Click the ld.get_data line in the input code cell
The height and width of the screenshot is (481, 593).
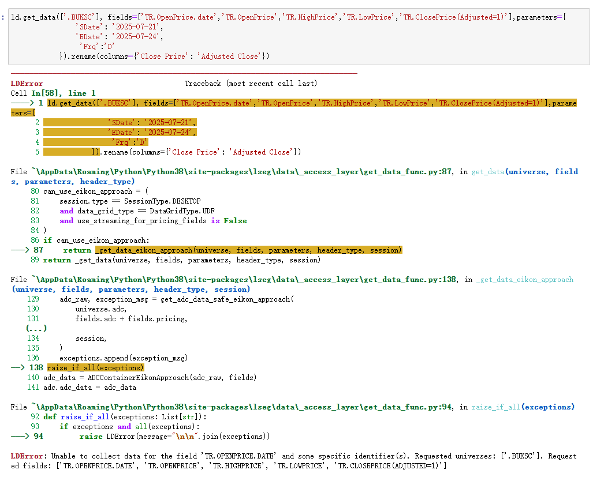[x=288, y=17]
